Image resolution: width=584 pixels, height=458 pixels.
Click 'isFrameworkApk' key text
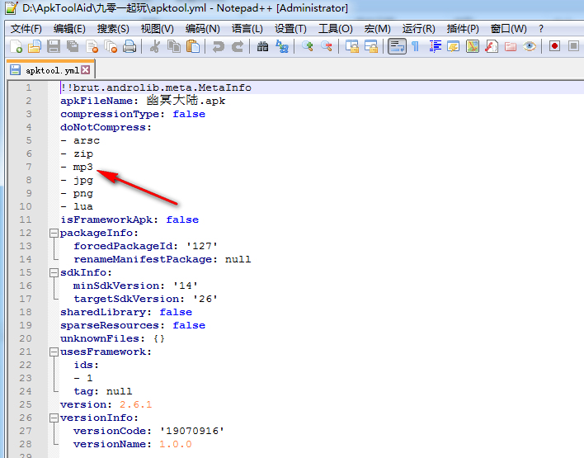coord(106,220)
